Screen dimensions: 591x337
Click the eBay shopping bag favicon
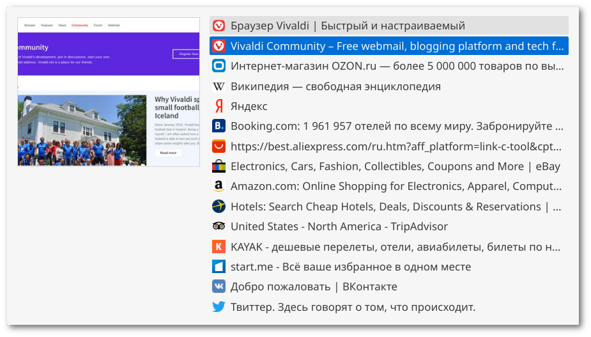point(219,166)
